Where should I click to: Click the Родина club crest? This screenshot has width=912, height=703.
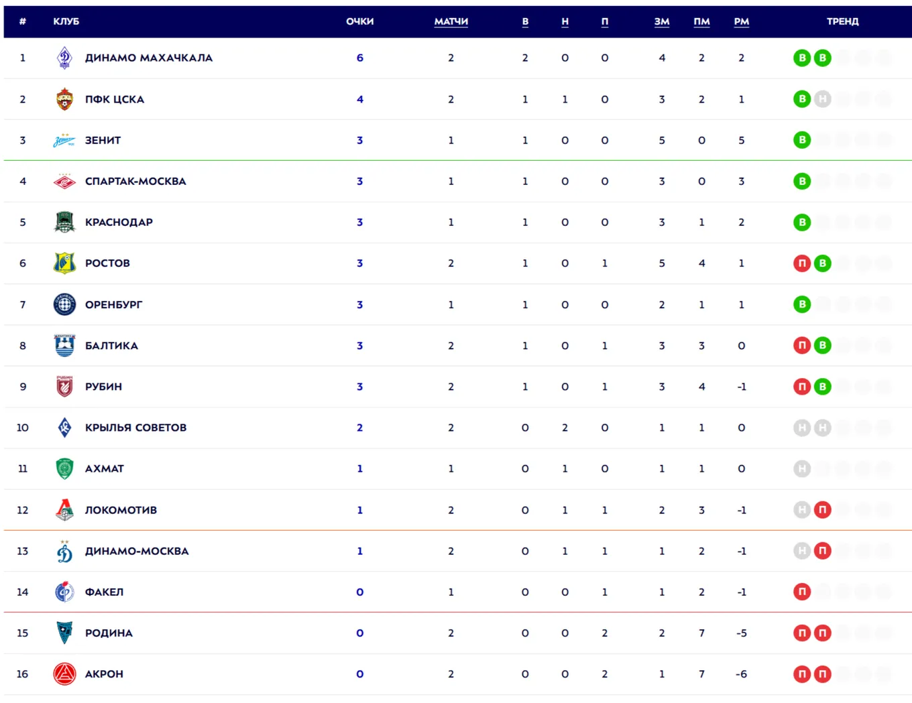(x=64, y=633)
